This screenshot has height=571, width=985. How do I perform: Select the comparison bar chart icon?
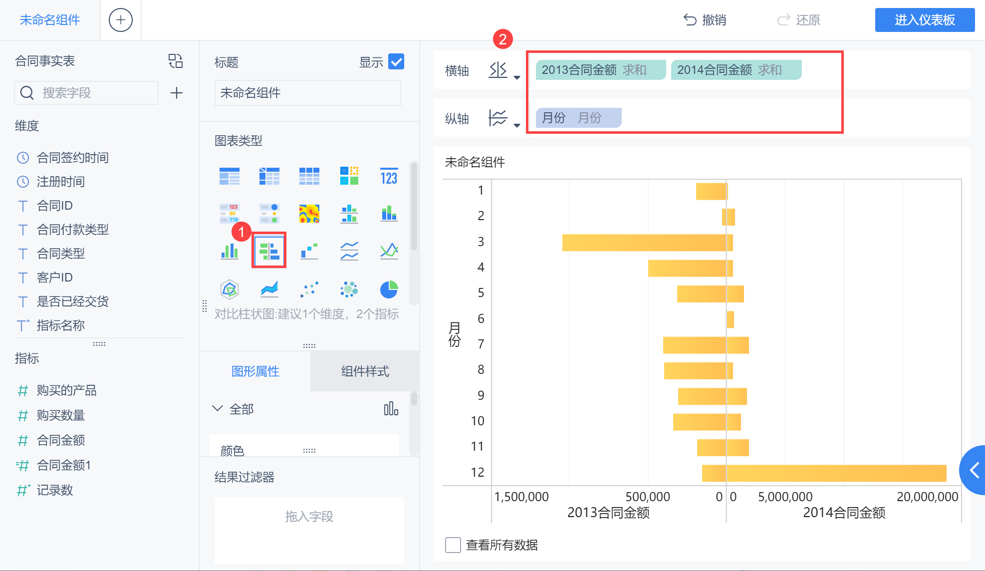[269, 251]
